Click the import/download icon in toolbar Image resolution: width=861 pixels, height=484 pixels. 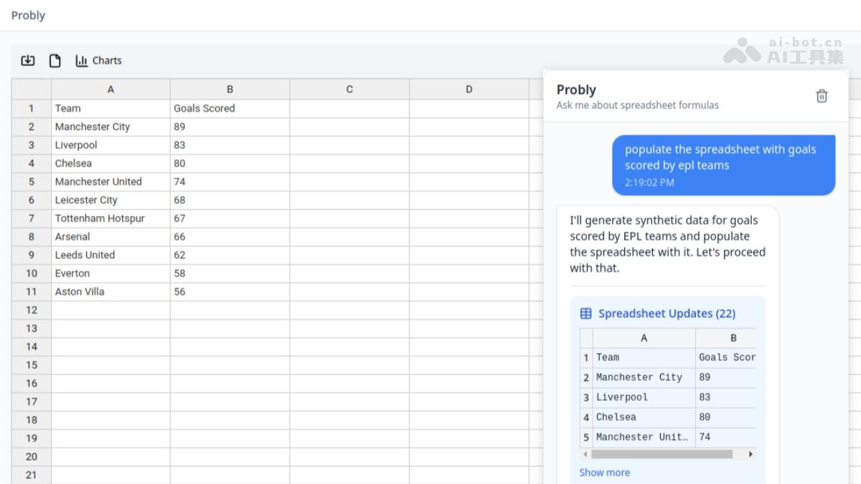click(28, 61)
